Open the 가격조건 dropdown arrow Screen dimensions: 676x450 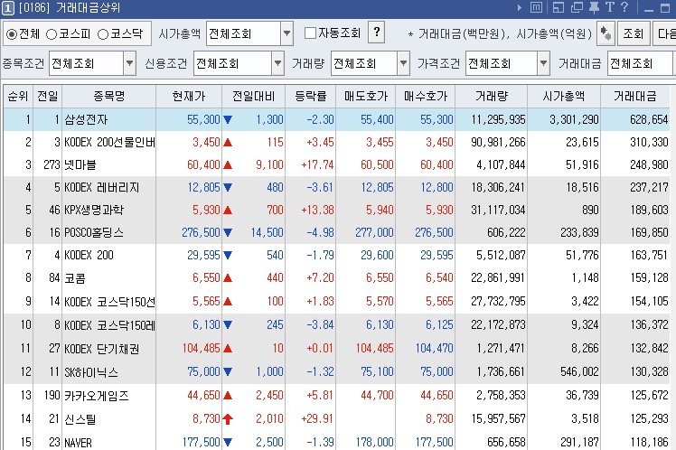(544, 63)
